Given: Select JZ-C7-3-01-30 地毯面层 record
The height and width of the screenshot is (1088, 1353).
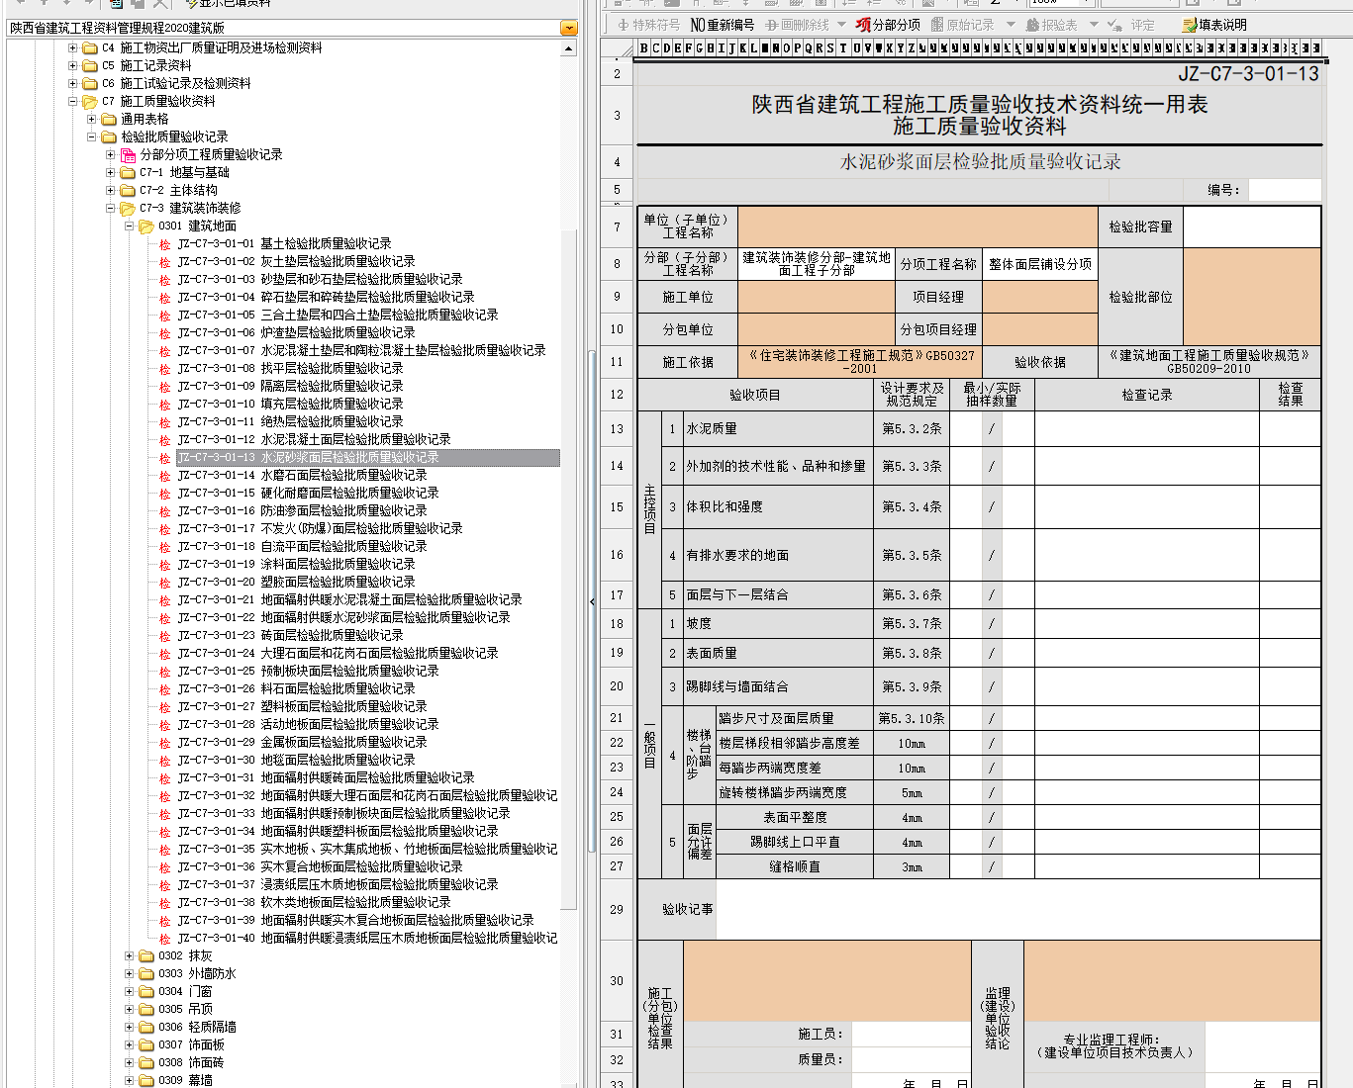Looking at the screenshot, I should click(296, 760).
